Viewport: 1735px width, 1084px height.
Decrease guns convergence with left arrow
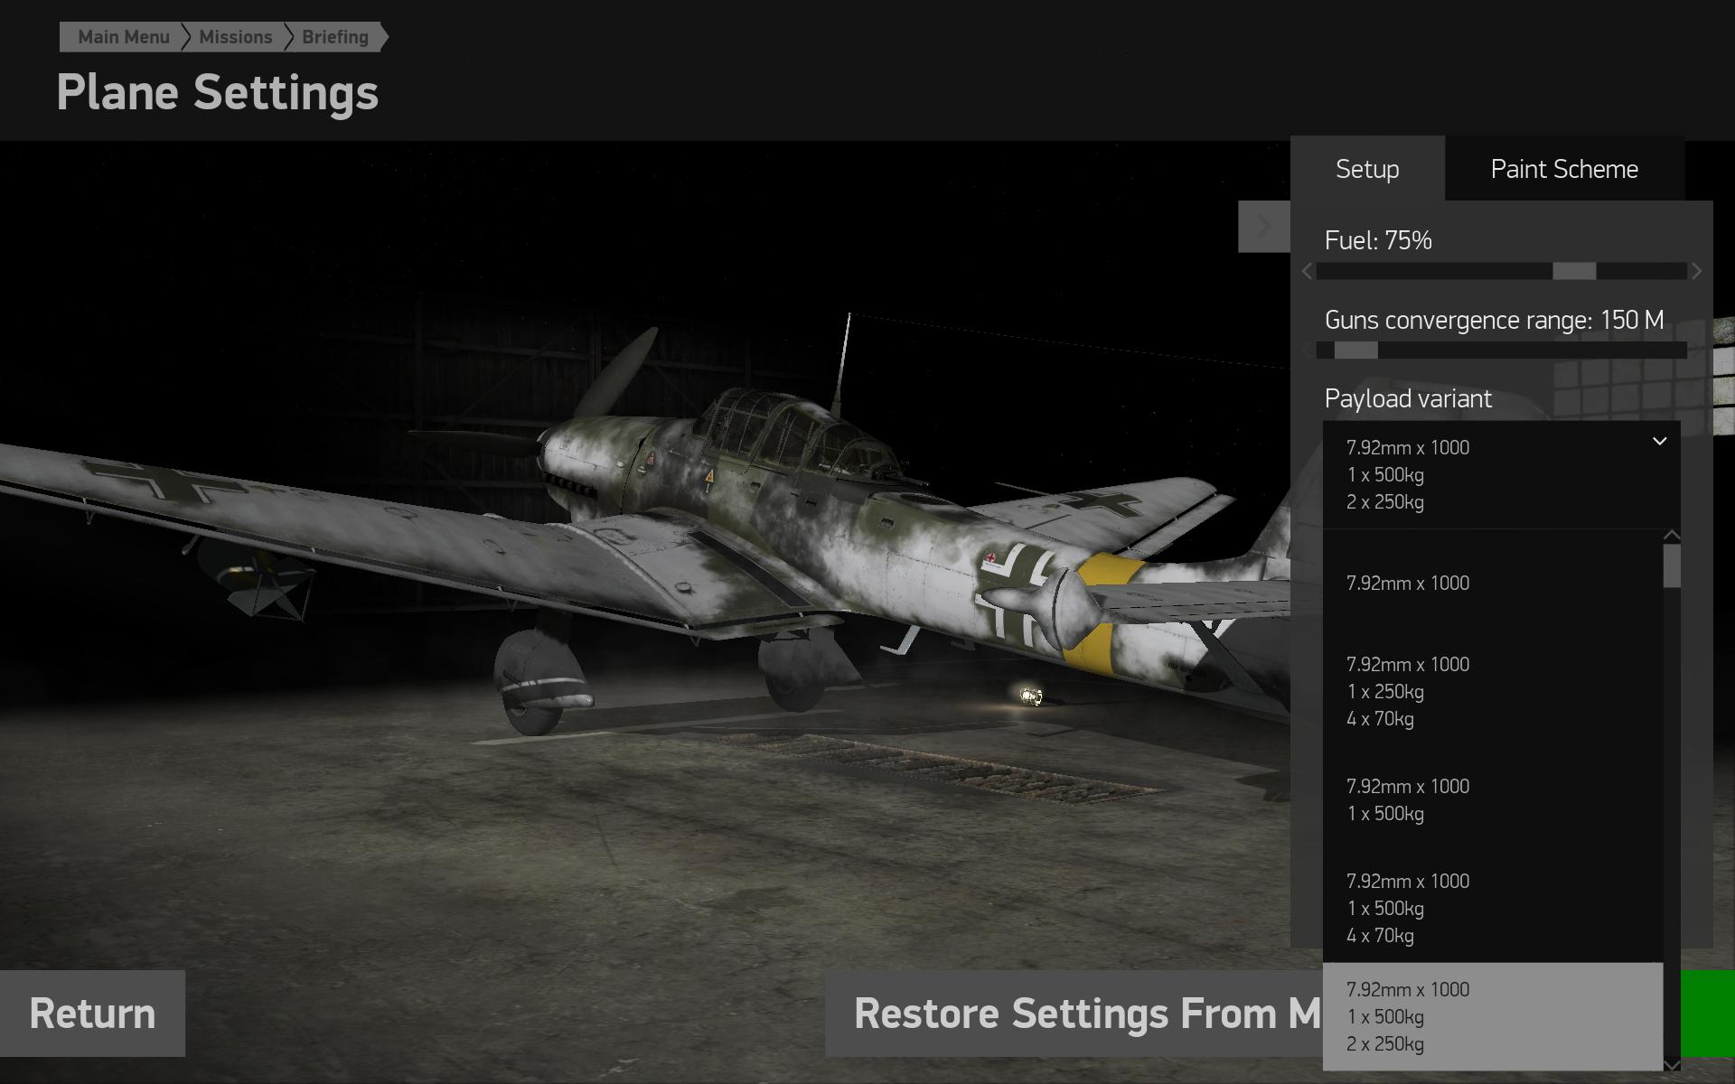1308,350
